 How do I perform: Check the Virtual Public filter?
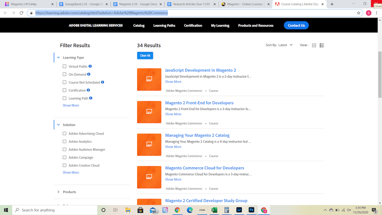pos(64,66)
